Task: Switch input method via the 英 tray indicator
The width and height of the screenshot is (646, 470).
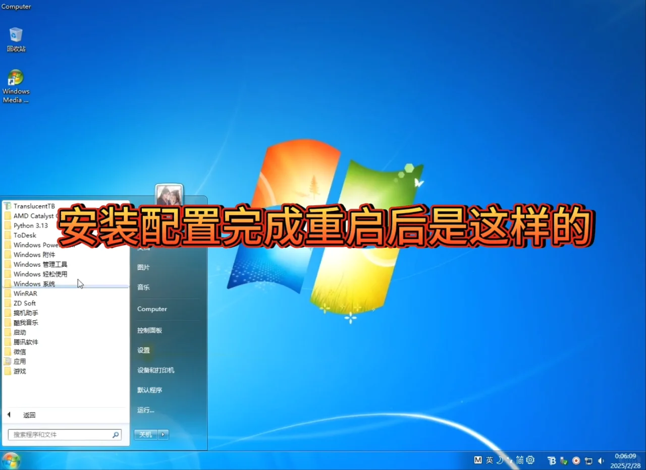Action: point(490,460)
